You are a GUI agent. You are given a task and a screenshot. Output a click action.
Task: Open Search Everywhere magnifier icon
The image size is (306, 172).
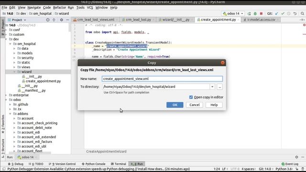pos(302,14)
